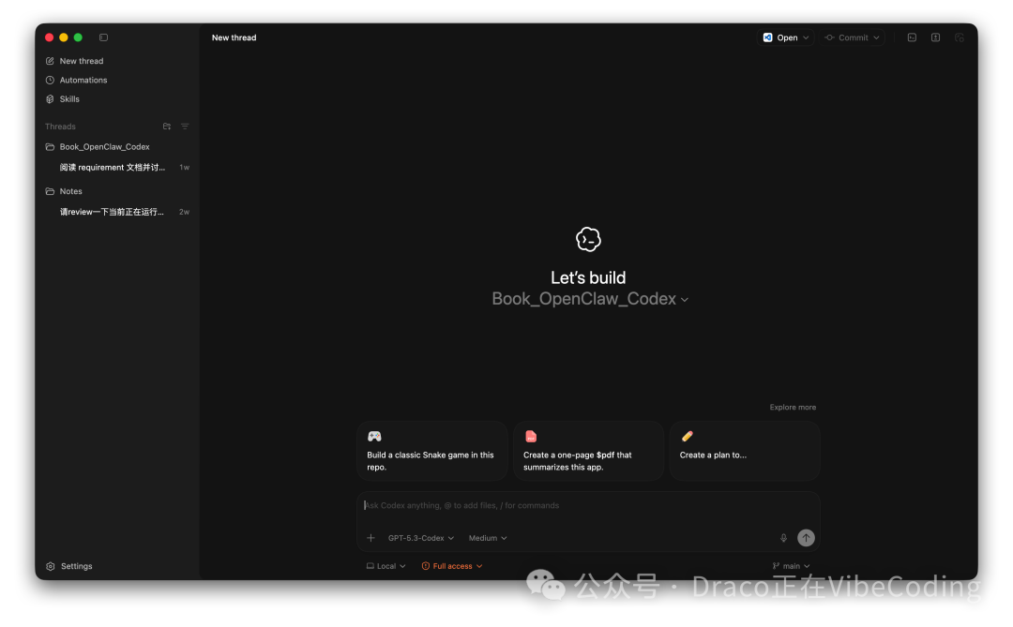Select the Notes folder in sidebar
Screen dimensions: 1013x627
coord(68,190)
